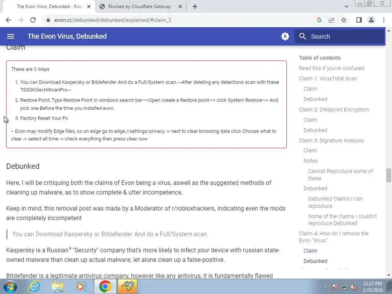The height and width of the screenshot is (294, 392).
Task: Toggle the color scheme brightness icon
Action: [x=285, y=36]
